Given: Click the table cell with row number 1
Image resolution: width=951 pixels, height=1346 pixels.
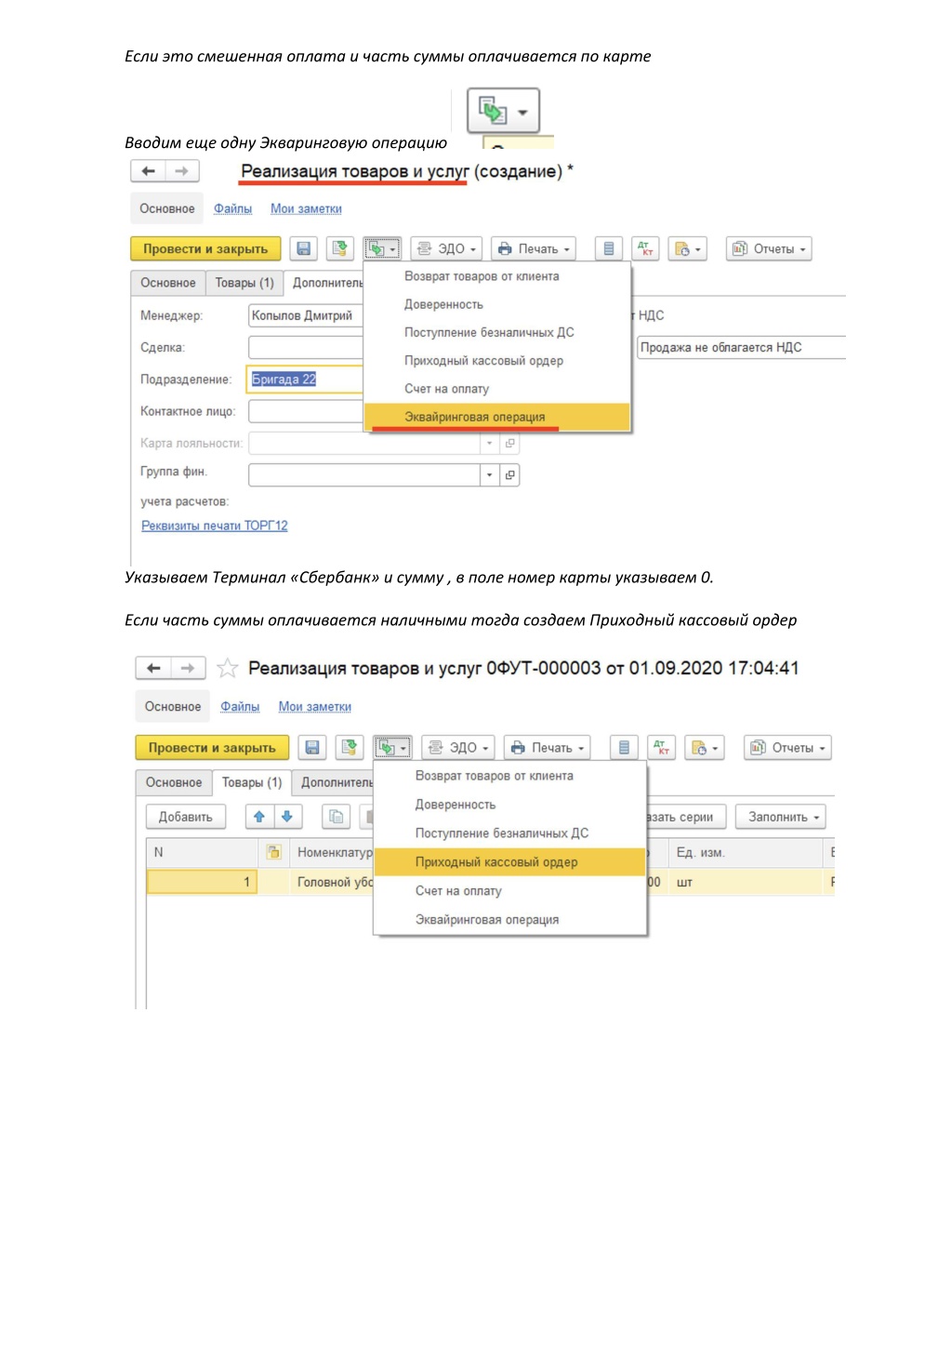Looking at the screenshot, I should pyautogui.click(x=202, y=882).
